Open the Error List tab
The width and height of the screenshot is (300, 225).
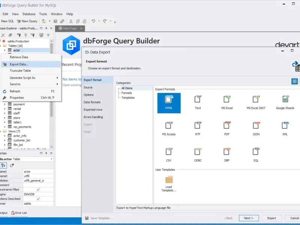(19, 213)
